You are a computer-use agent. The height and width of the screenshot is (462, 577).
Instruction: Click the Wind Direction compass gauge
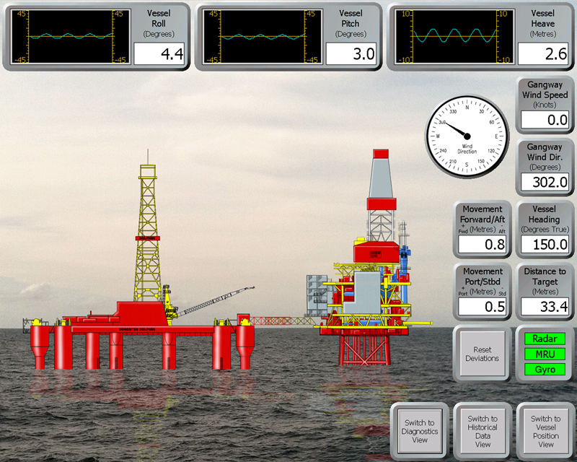pyautogui.click(x=467, y=135)
